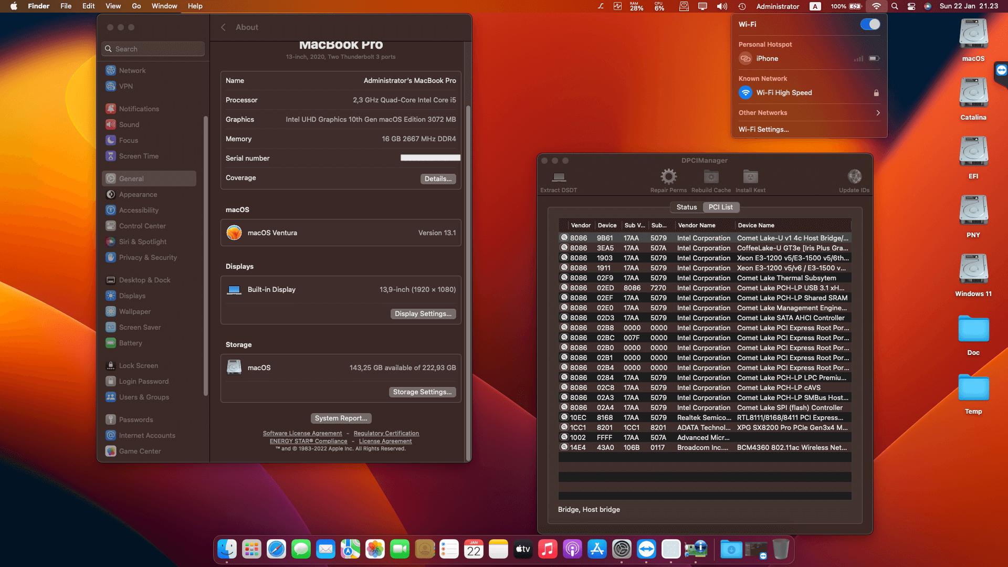Open Calendar showing 22 in Dock

click(x=474, y=549)
